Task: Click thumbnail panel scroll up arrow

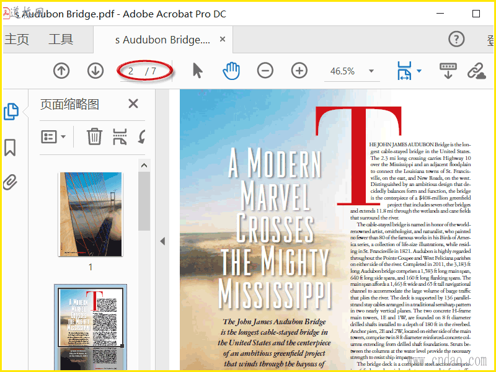Action: pyautogui.click(x=144, y=165)
